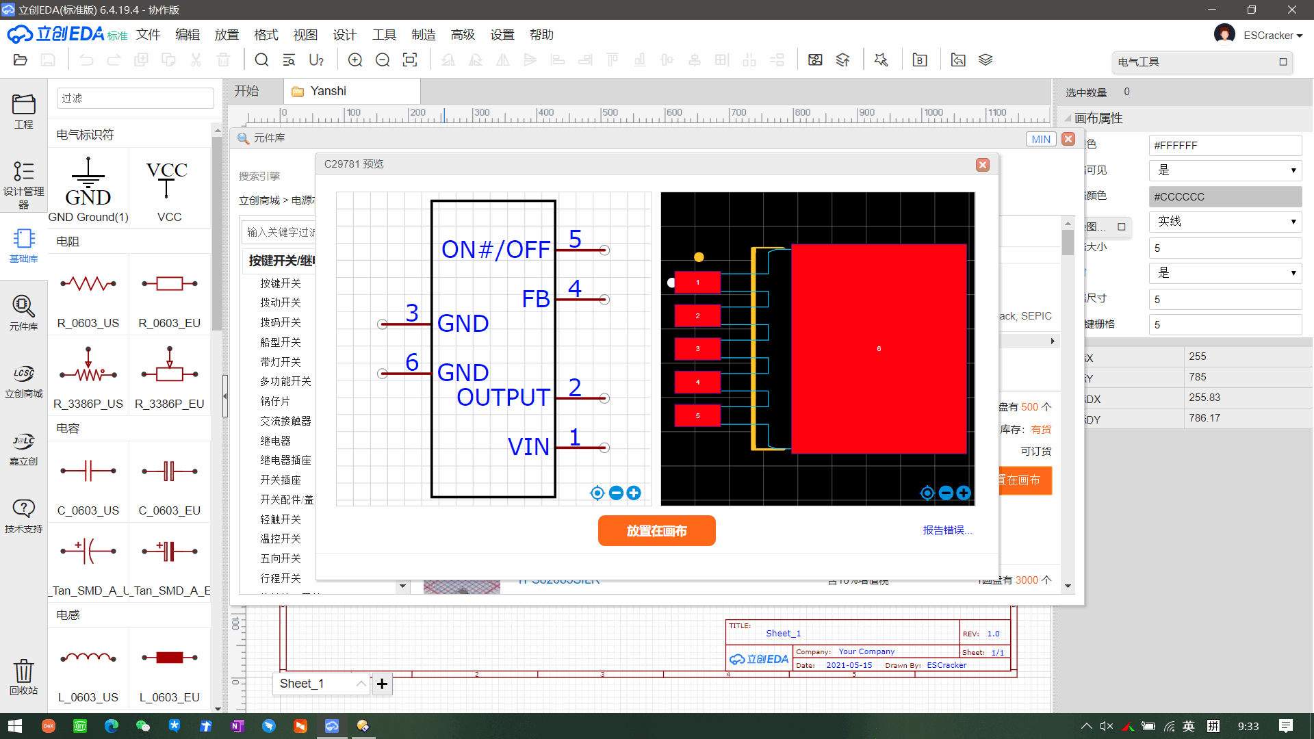Click the BOM export toolbar icon

[x=920, y=60]
